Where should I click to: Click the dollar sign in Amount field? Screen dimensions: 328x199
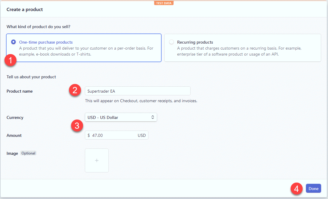89,135
